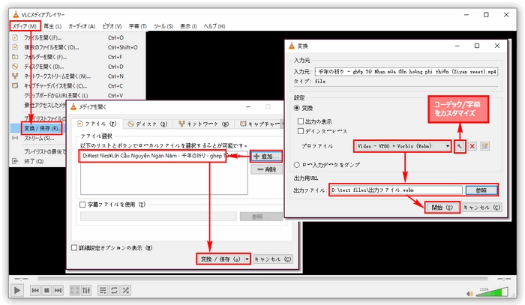Click the 変換 / 保存 button in メディアを開く
The height and width of the screenshot is (305, 525).
[x=220, y=259]
